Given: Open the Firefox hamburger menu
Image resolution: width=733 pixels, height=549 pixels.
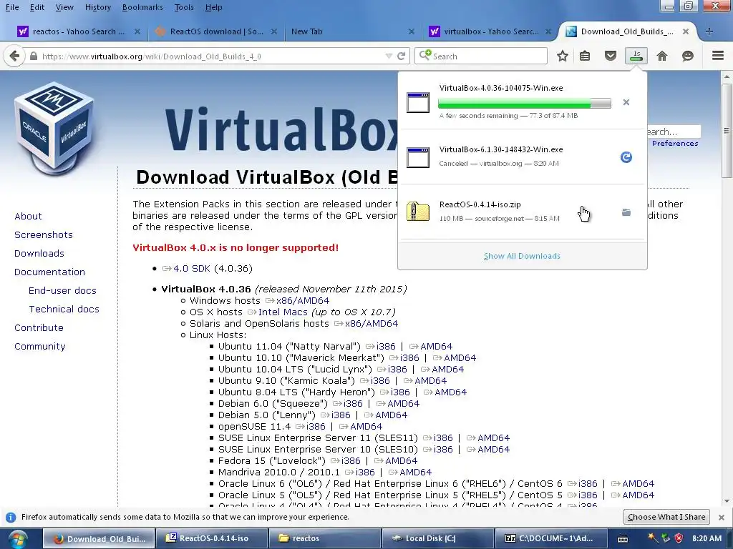Looking at the screenshot, I should tap(718, 56).
